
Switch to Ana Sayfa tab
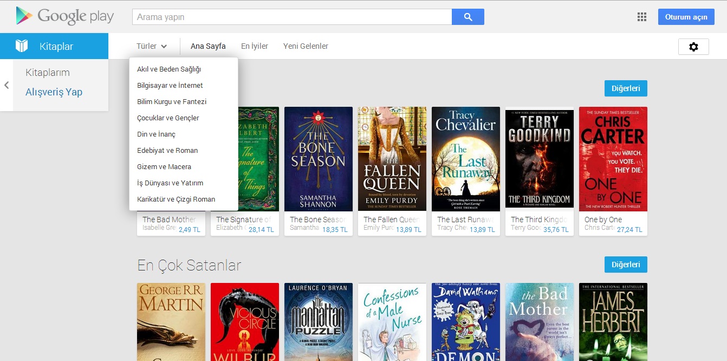(208, 46)
